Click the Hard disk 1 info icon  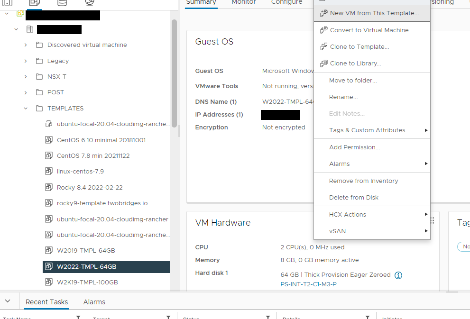[x=398, y=275]
